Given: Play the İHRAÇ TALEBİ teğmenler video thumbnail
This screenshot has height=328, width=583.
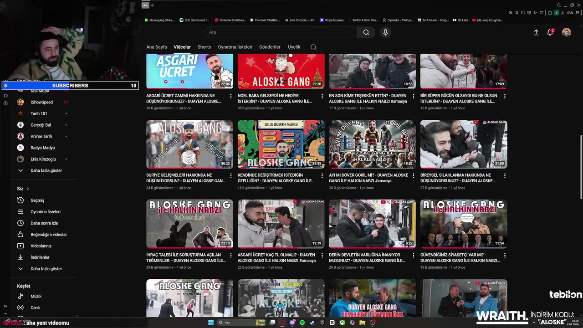Looking at the screenshot, I should (189, 224).
